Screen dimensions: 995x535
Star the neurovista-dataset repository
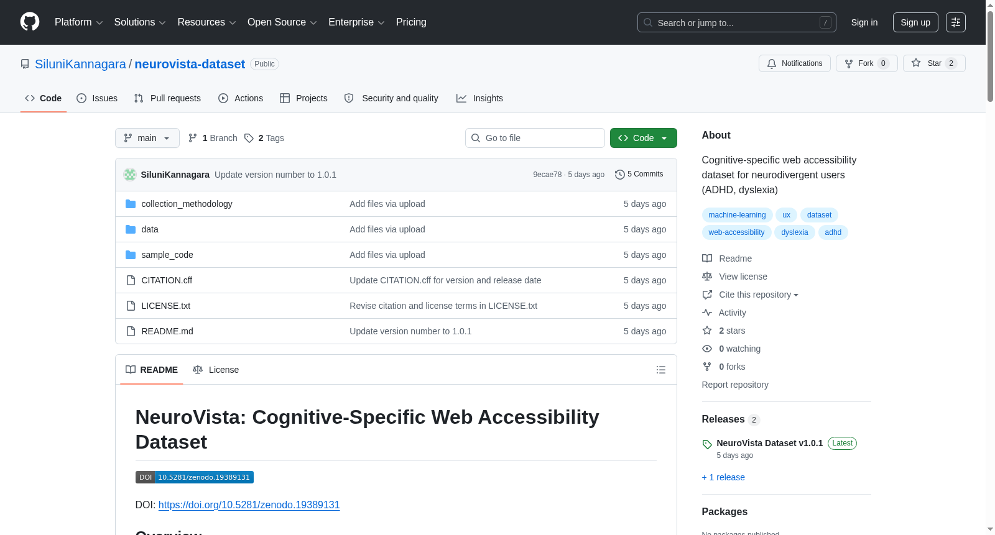(x=934, y=63)
